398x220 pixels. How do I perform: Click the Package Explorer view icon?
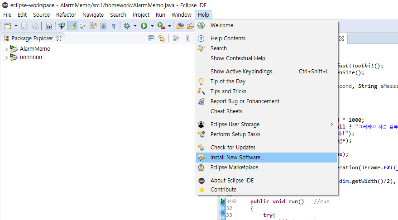(x=7, y=38)
